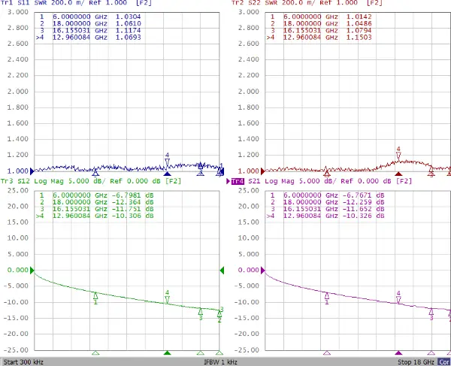The width and height of the screenshot is (451, 366).
Task: Click marker 4 on the S22 trace
Action: pyautogui.click(x=398, y=155)
